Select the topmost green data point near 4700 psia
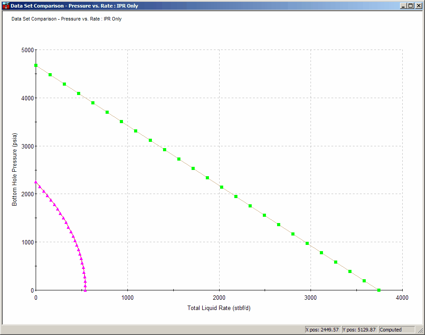The height and width of the screenshot is (335, 425). click(x=37, y=65)
